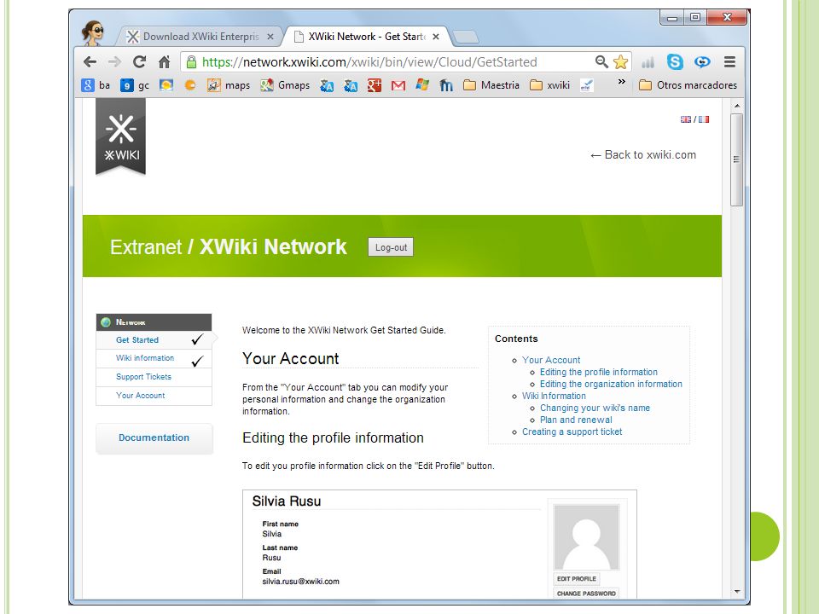Image resolution: width=819 pixels, height=614 pixels.
Task: Open Get Started in the Network menu
Action: [137, 340]
